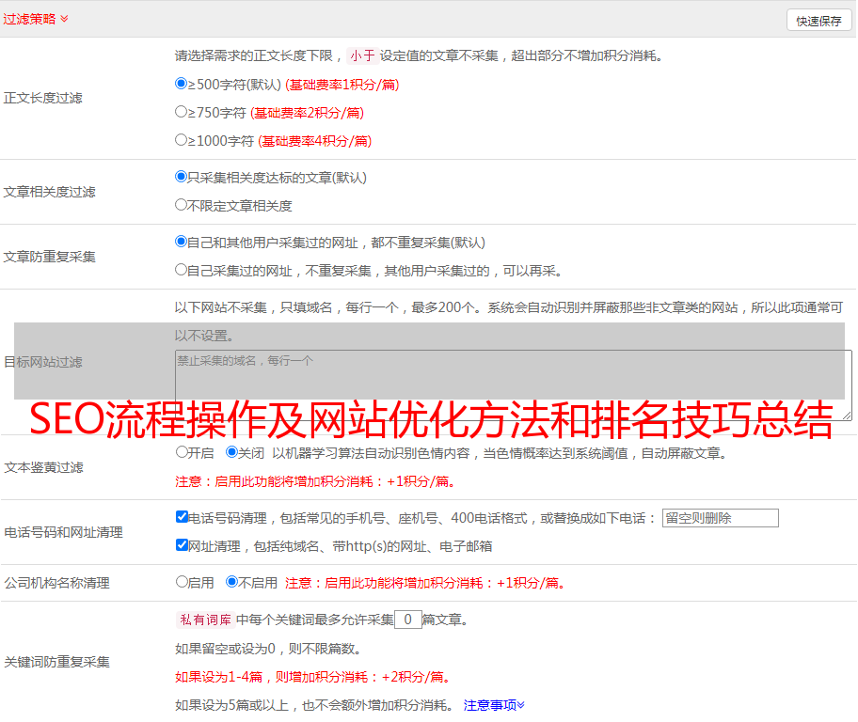Select the ≥1000字符 length option

pyautogui.click(x=182, y=140)
